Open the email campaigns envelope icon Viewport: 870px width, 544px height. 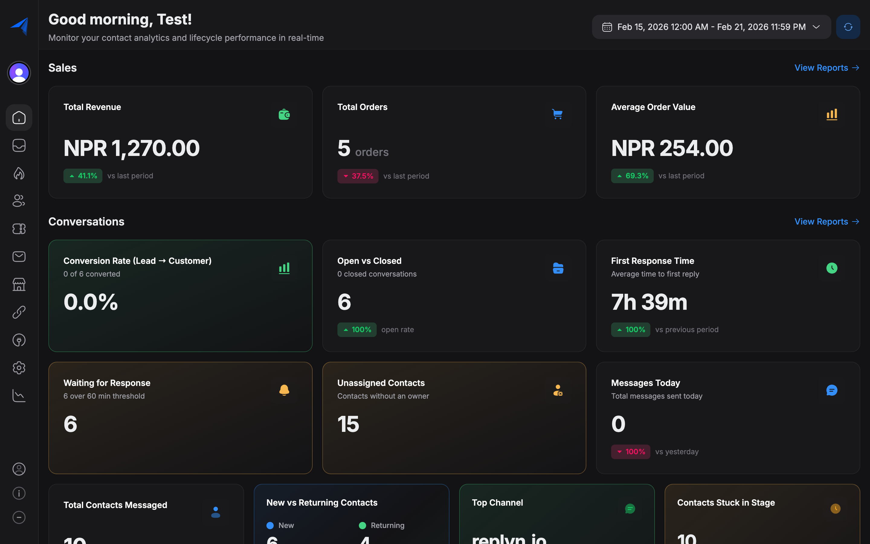[x=19, y=257]
